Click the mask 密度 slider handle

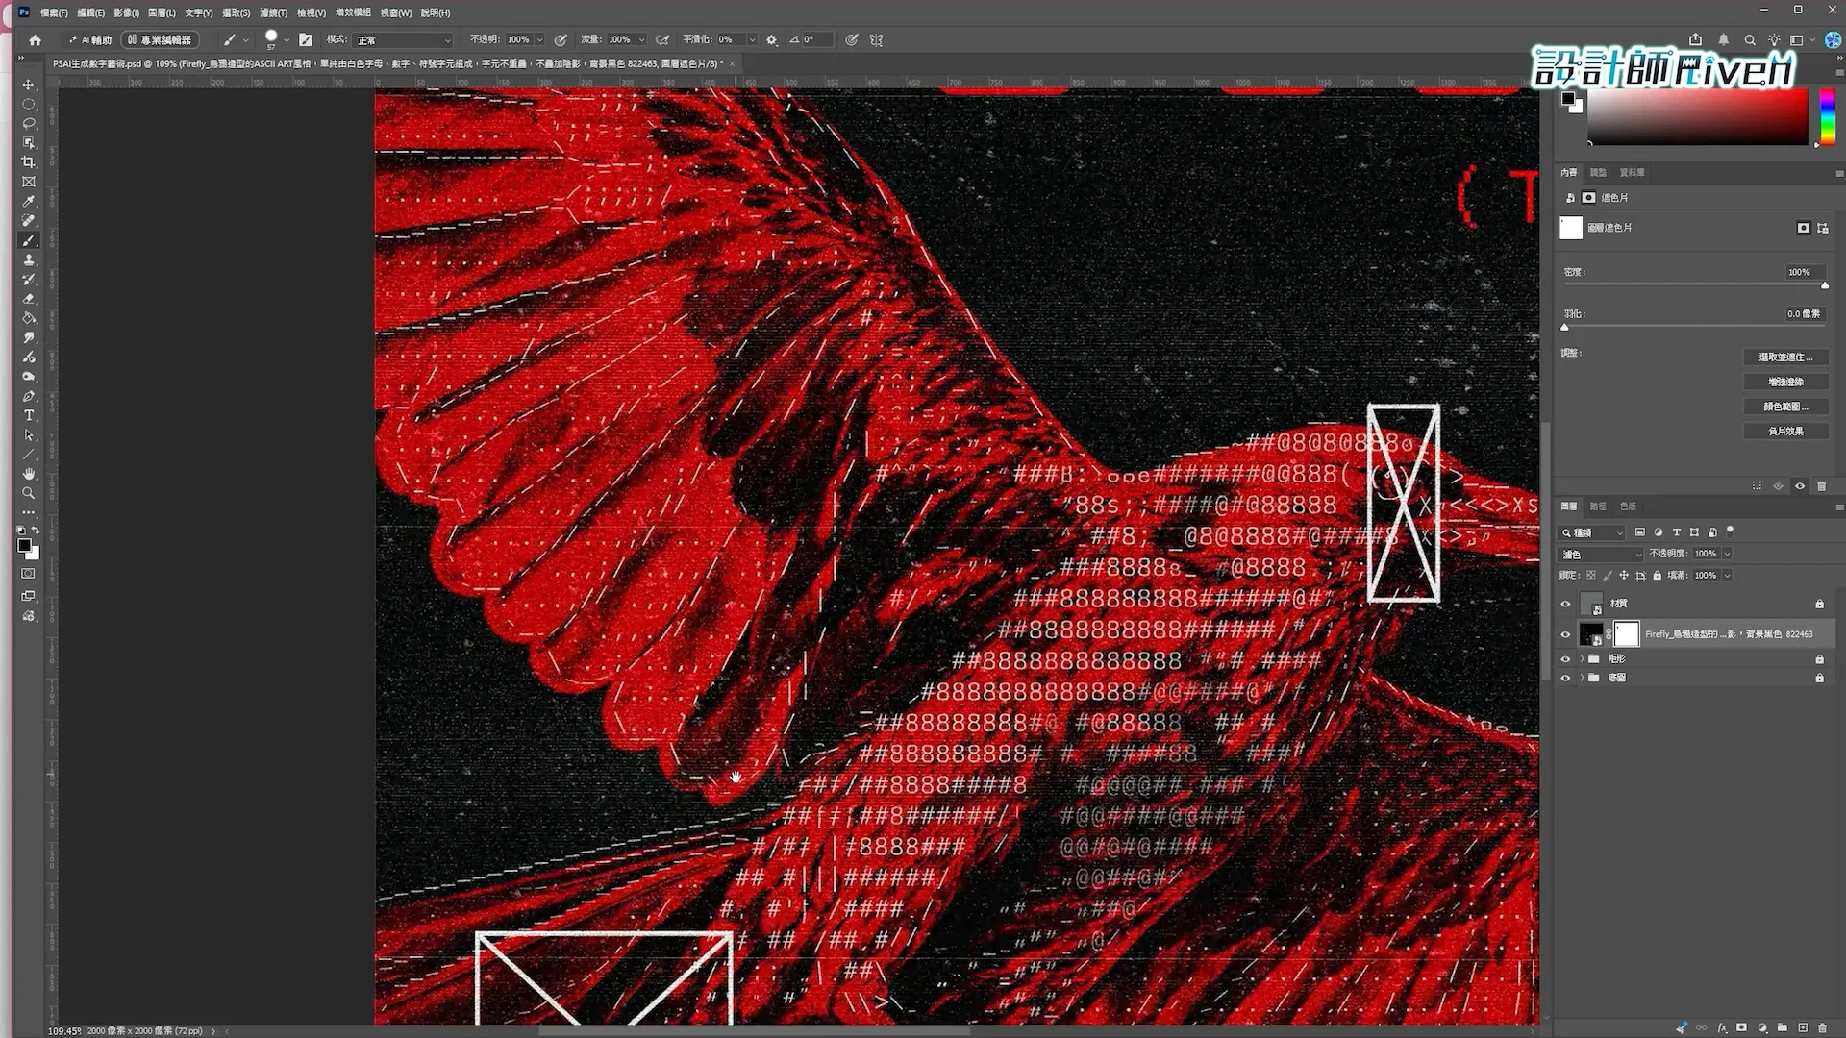(x=1824, y=285)
